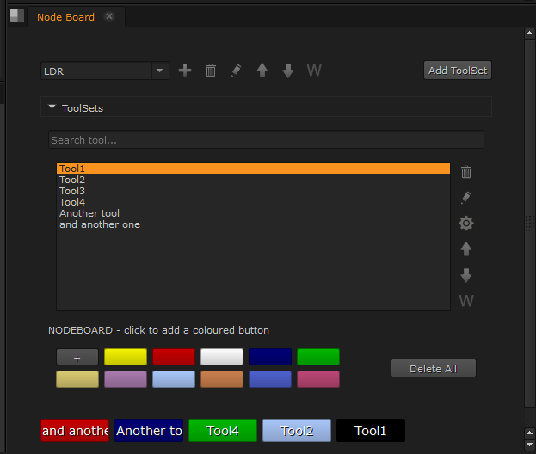Screen dimensions: 536x454
Task: Click the plus icon beside LDR dropdown
Action: point(185,71)
